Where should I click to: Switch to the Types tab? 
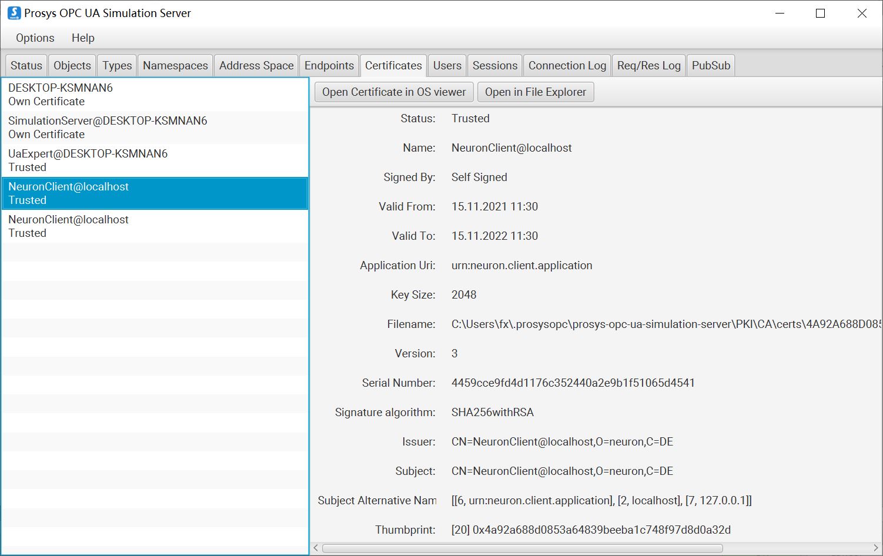click(116, 65)
